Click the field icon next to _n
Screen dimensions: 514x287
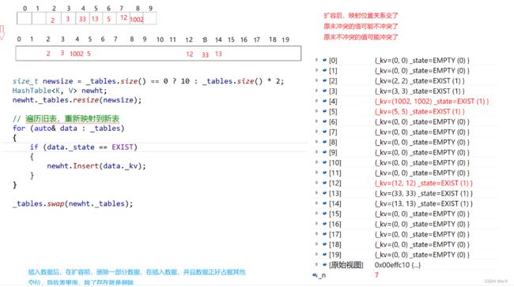(315, 275)
